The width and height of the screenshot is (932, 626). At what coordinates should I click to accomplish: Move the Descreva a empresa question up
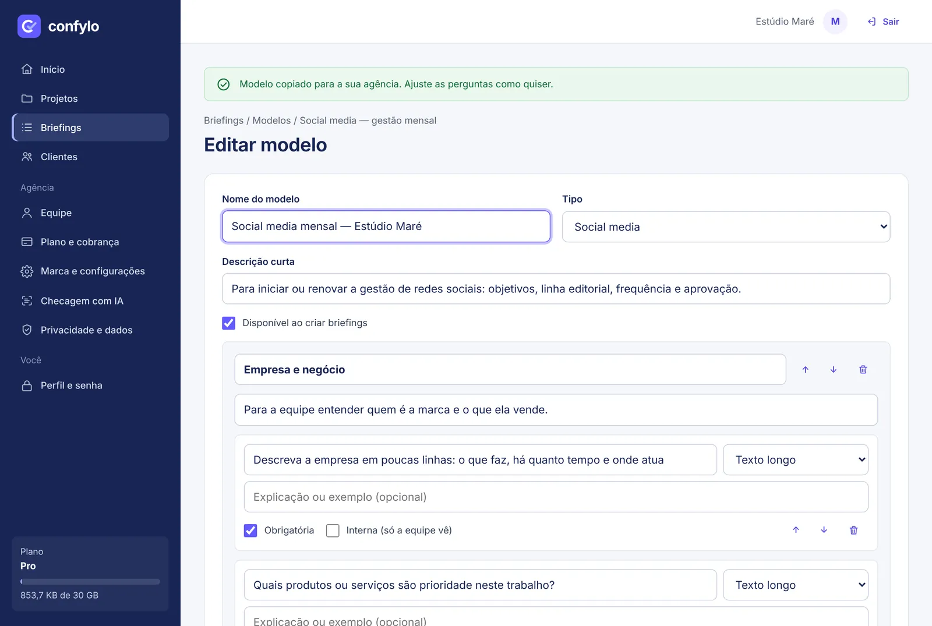click(796, 530)
